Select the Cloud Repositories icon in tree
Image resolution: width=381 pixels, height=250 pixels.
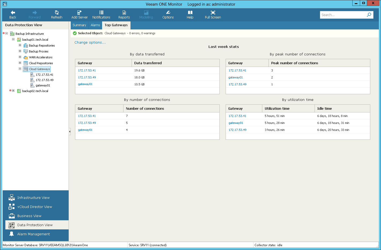(26, 63)
